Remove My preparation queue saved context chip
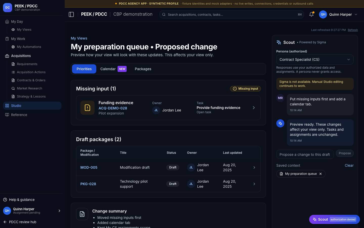This screenshot has width=364, height=228. 321,174
